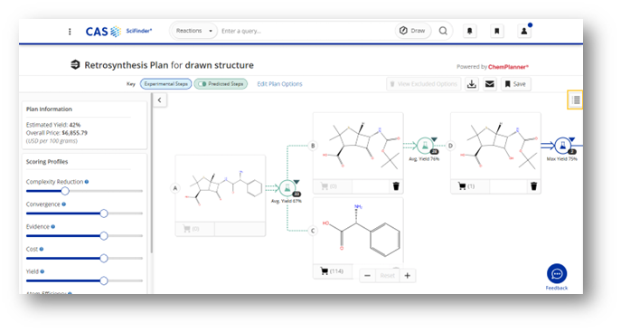Image resolution: width=621 pixels, height=332 pixels.
Task: Open cart (114) suppliers for structure C
Action: tap(332, 271)
